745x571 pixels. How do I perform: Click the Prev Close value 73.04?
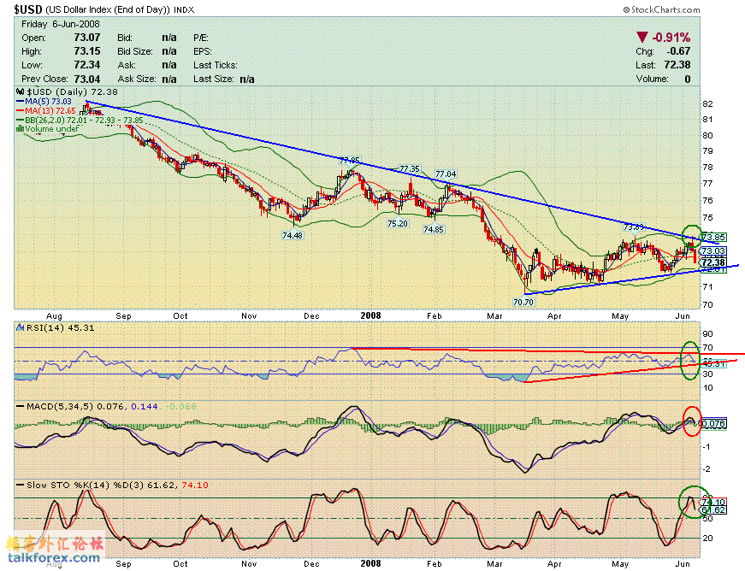coord(87,79)
